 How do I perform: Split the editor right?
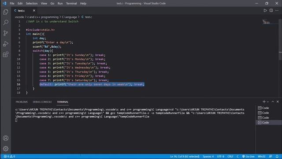coord(271,11)
